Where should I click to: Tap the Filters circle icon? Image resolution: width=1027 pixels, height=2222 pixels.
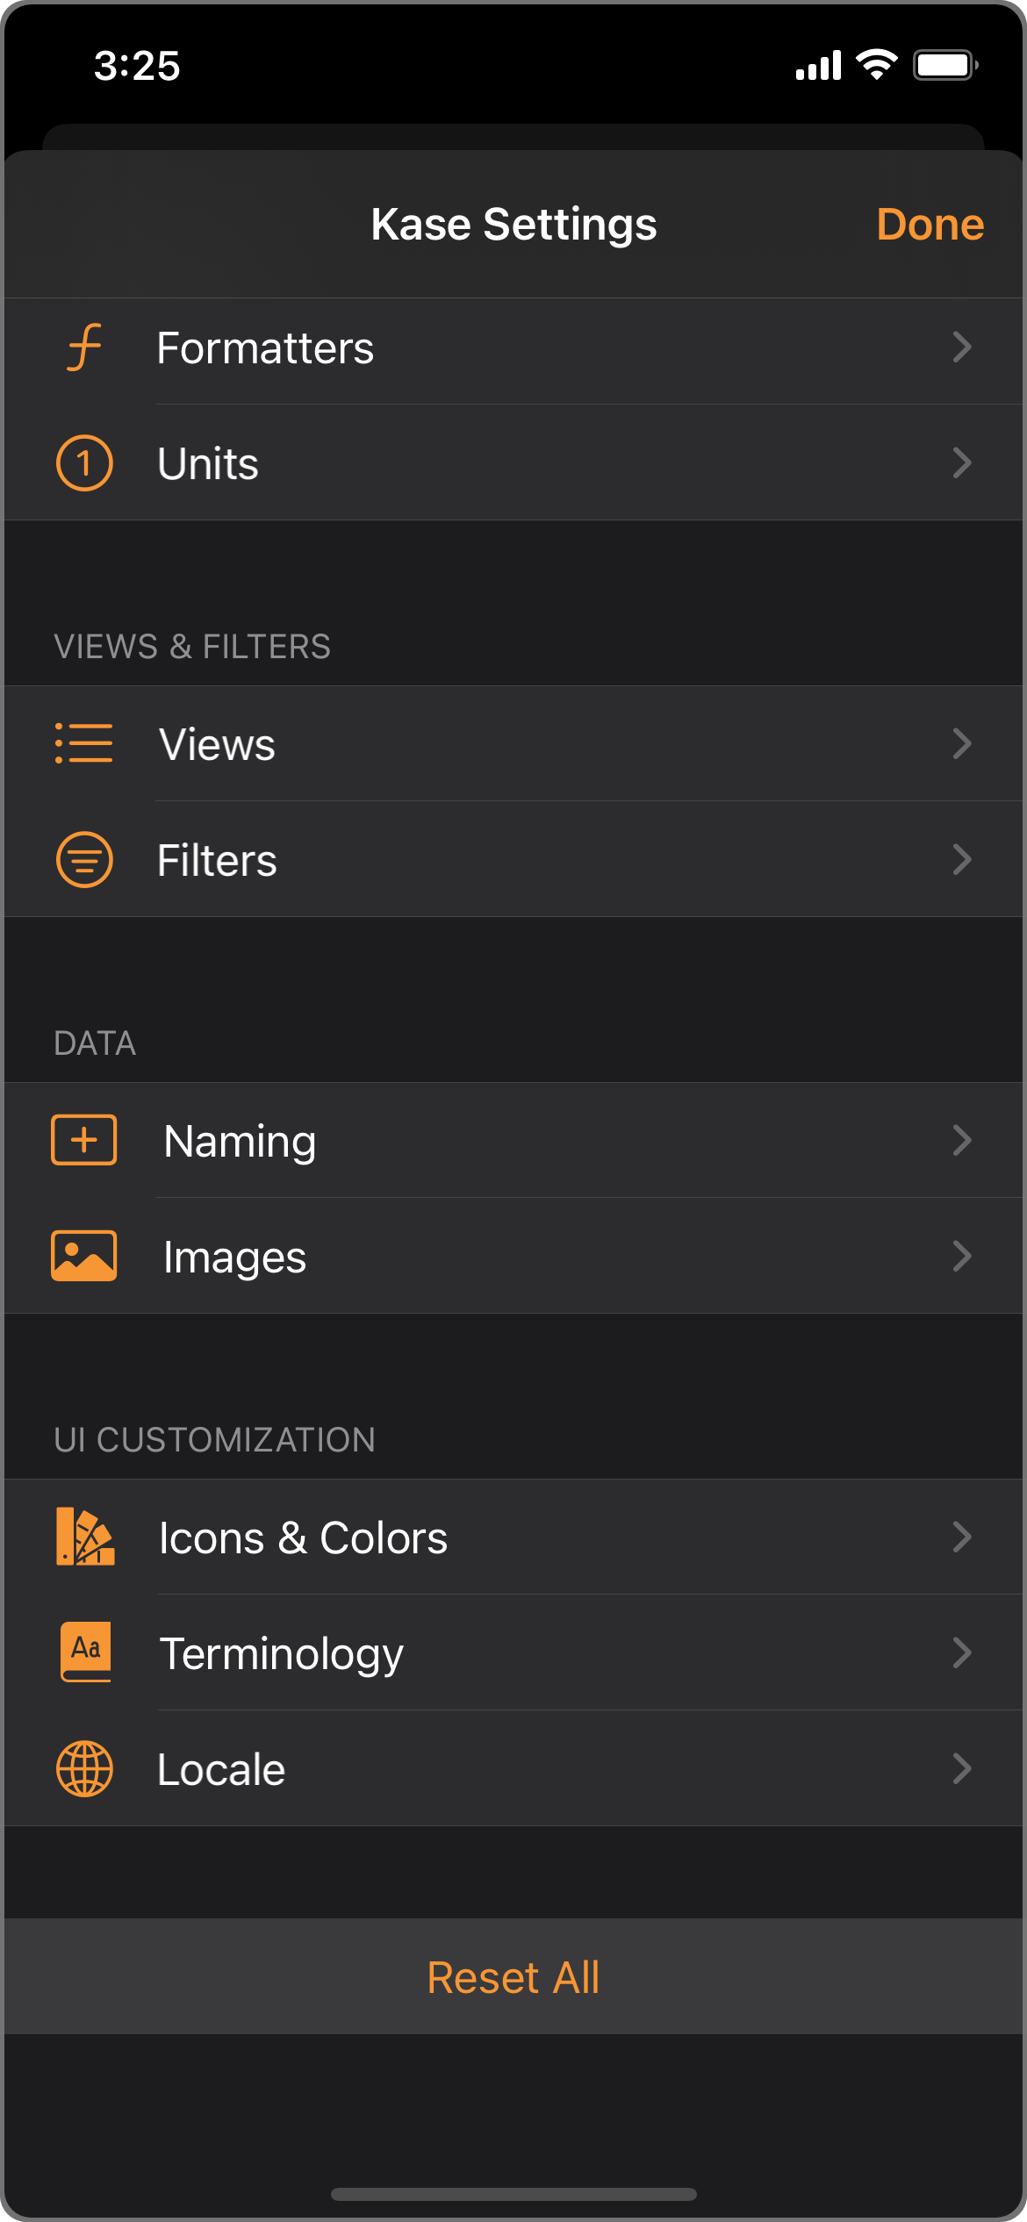coord(84,859)
